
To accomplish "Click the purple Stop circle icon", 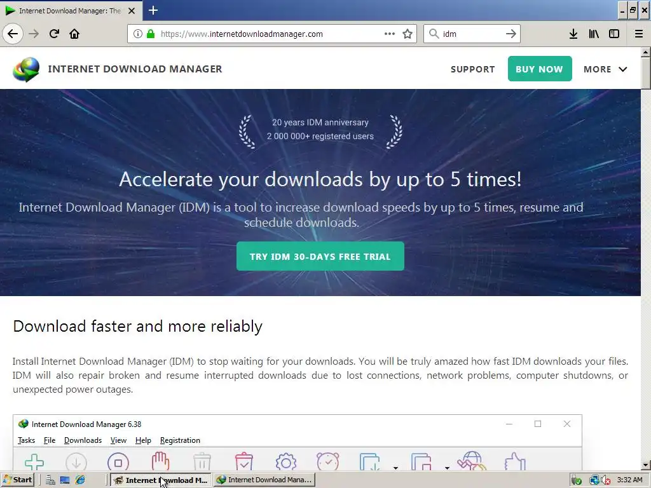I will (118, 462).
